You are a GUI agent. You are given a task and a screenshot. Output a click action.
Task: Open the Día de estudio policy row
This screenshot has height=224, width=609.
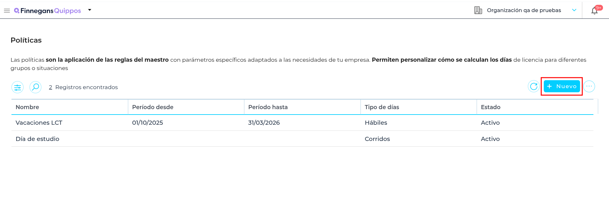coord(38,139)
